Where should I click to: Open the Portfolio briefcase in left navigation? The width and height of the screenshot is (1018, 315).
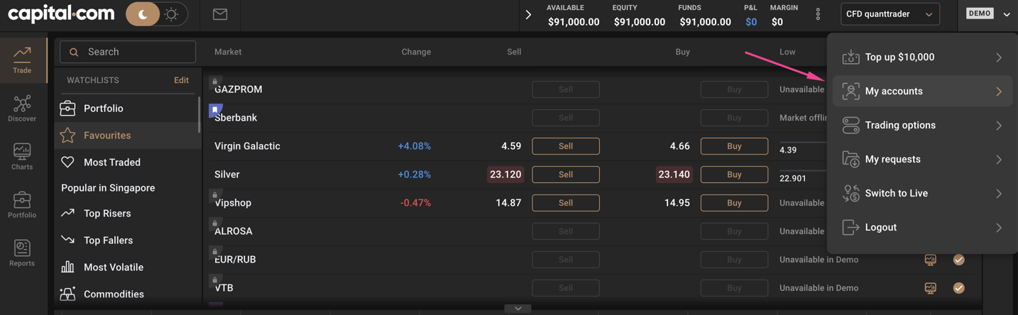click(x=22, y=205)
